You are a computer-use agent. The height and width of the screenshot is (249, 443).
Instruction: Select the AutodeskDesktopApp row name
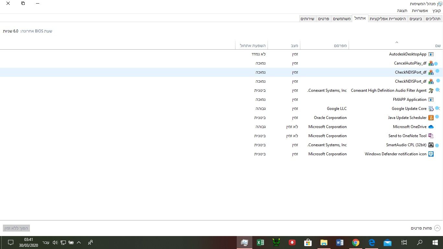pyautogui.click(x=408, y=54)
